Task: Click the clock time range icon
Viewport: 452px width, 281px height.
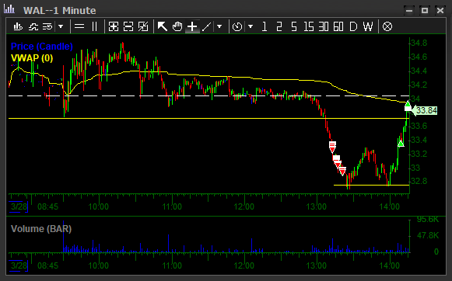Action: pos(237,26)
